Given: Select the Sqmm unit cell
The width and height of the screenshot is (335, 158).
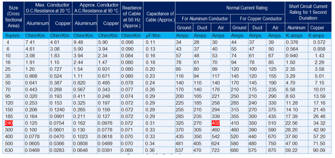Looking at the screenshot, I should point(12,36).
